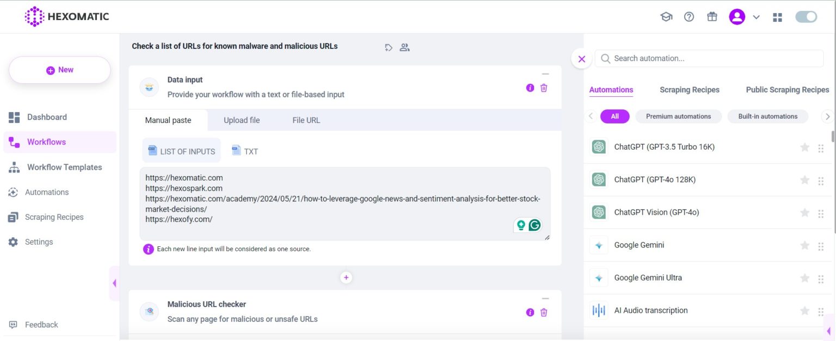
Task: Open the help question mark icon
Action: (689, 17)
